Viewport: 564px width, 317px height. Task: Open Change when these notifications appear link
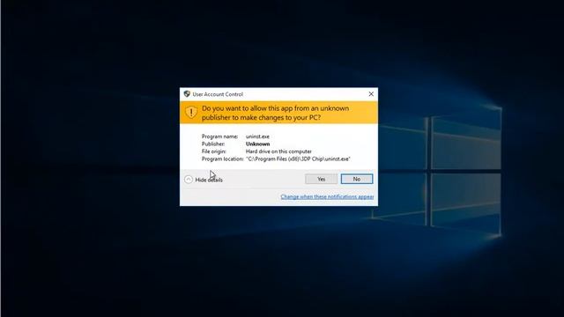(x=327, y=196)
